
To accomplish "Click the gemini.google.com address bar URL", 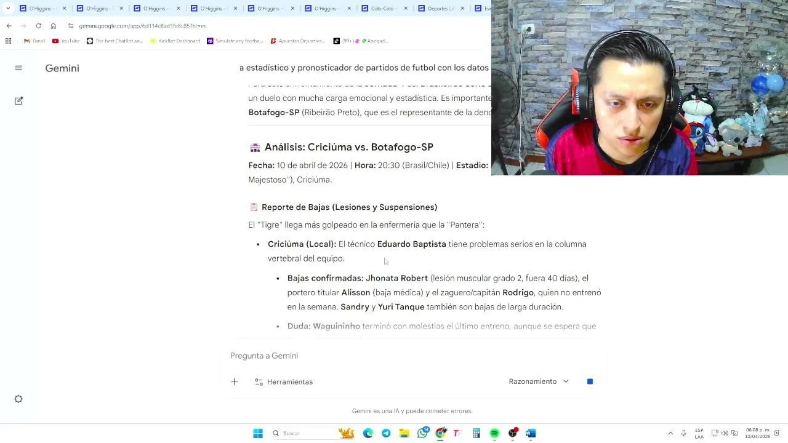I will click(143, 26).
